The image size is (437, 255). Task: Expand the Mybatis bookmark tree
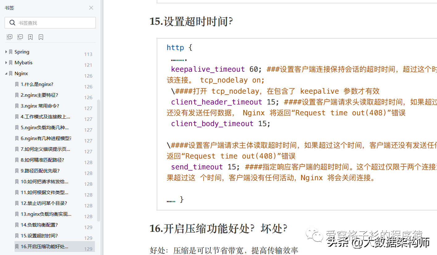(6, 62)
